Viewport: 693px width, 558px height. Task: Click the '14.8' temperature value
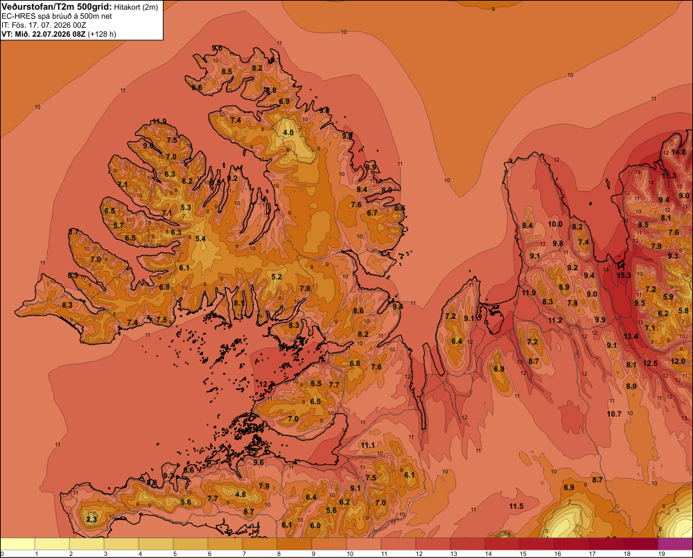point(678,152)
